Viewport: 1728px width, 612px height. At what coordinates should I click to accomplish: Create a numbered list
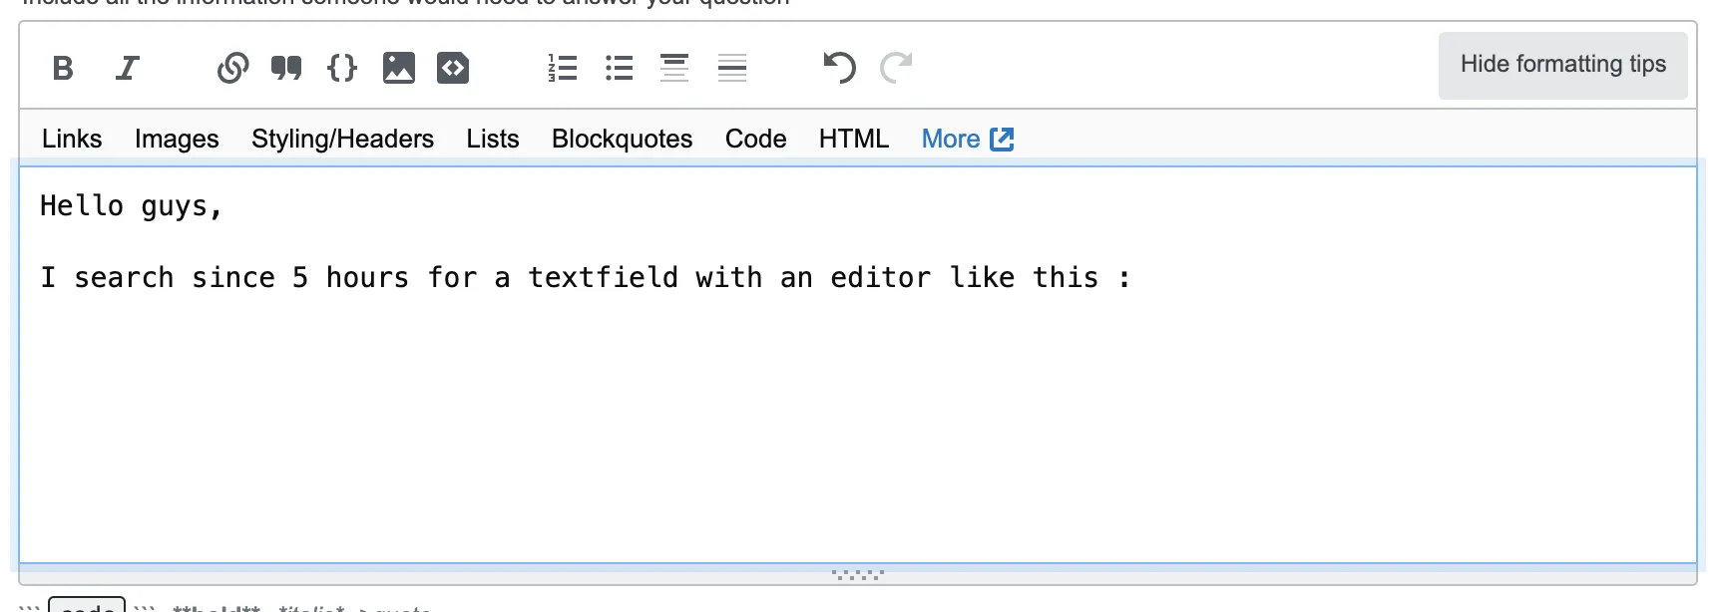[563, 68]
